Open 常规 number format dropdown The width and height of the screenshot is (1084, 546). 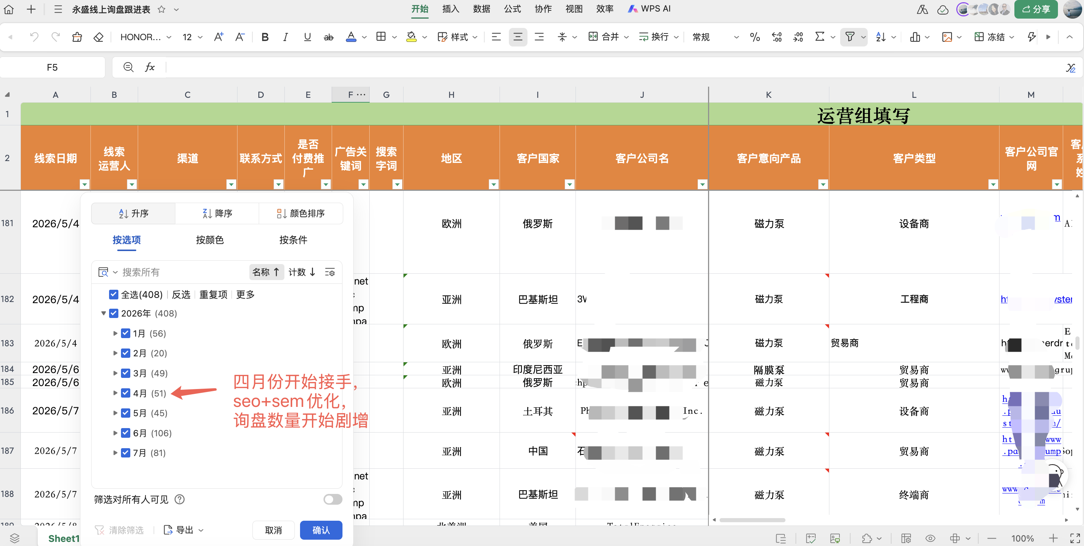715,37
